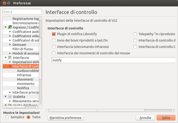Select the Tutto settings radio button
This screenshot has width=178, height=123.
click(x=29, y=117)
